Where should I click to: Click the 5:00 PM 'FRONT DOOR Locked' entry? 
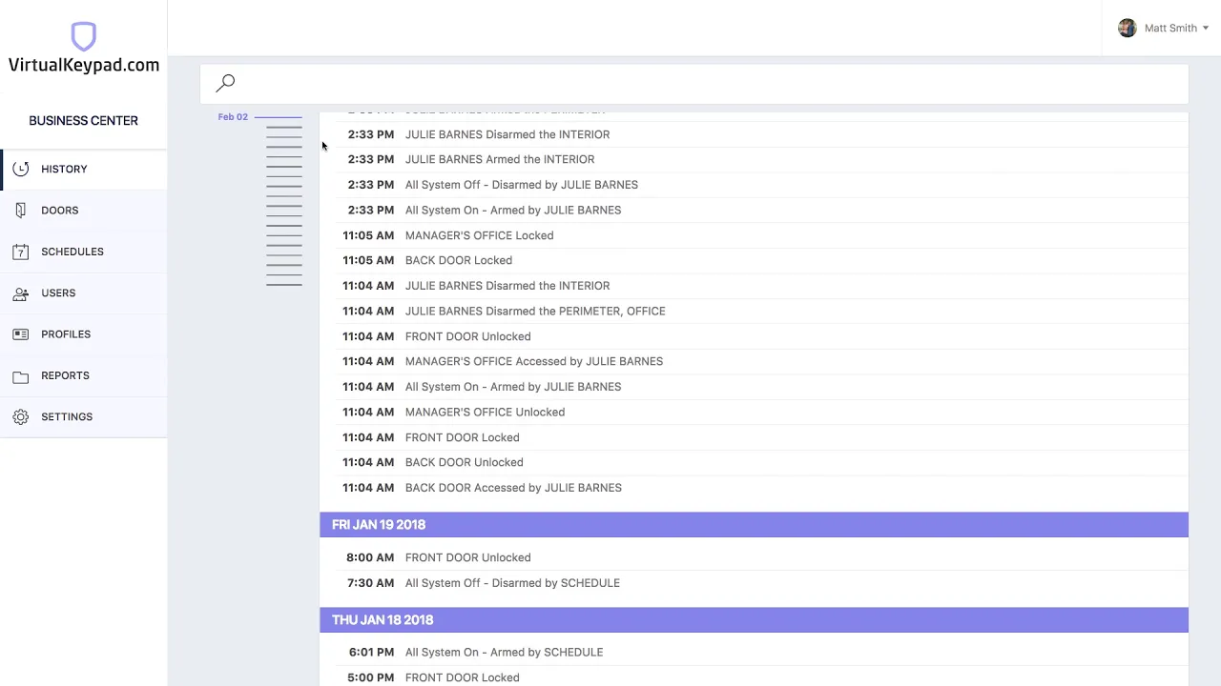[462, 677]
